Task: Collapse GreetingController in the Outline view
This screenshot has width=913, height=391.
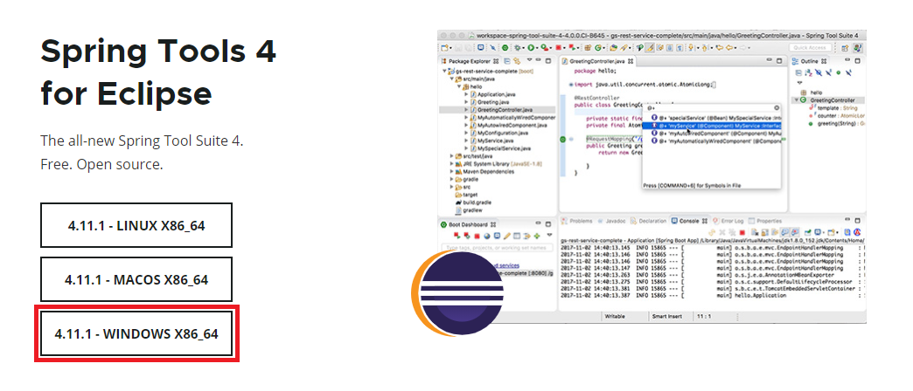Action: [x=796, y=99]
